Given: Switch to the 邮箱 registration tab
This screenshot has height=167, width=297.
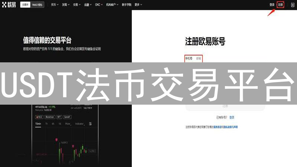Looking at the screenshot, I should coord(199,59).
